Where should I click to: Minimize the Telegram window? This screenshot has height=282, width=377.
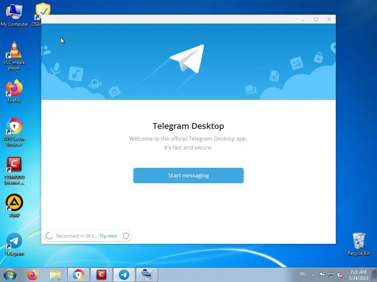(303, 19)
